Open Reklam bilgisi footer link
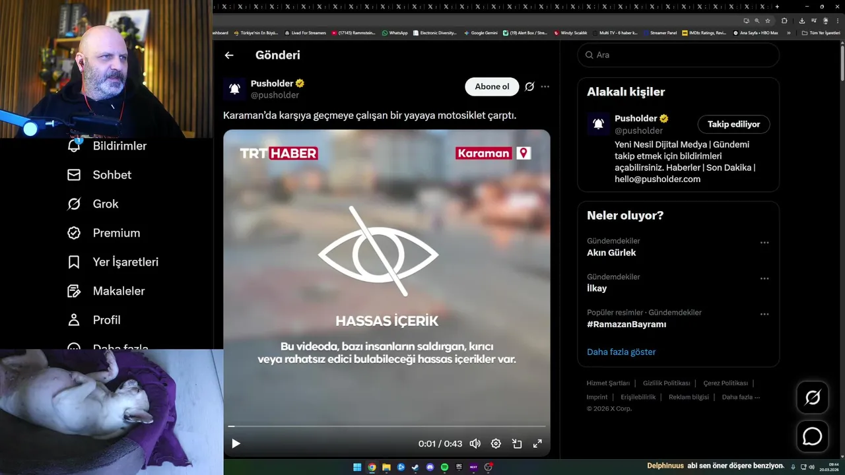The height and width of the screenshot is (475, 845). 689,397
